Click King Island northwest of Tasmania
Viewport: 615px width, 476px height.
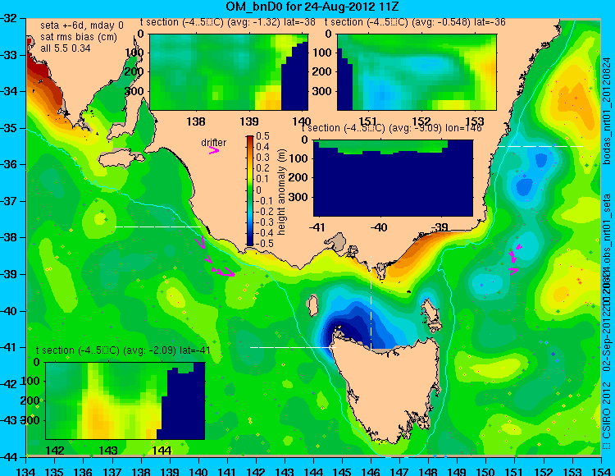[312, 306]
